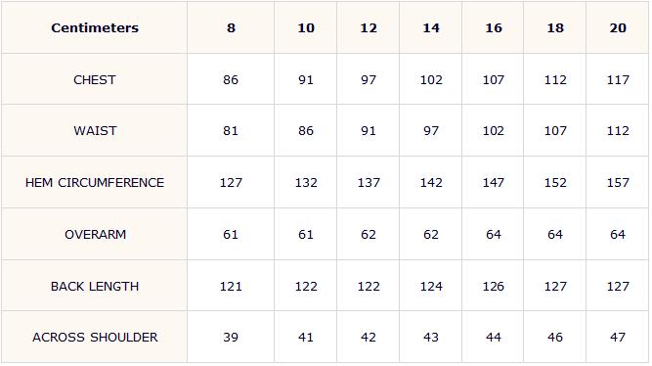Viewport: 652px width, 366px height.
Task: Click across shoulder value 39
Action: point(231,337)
